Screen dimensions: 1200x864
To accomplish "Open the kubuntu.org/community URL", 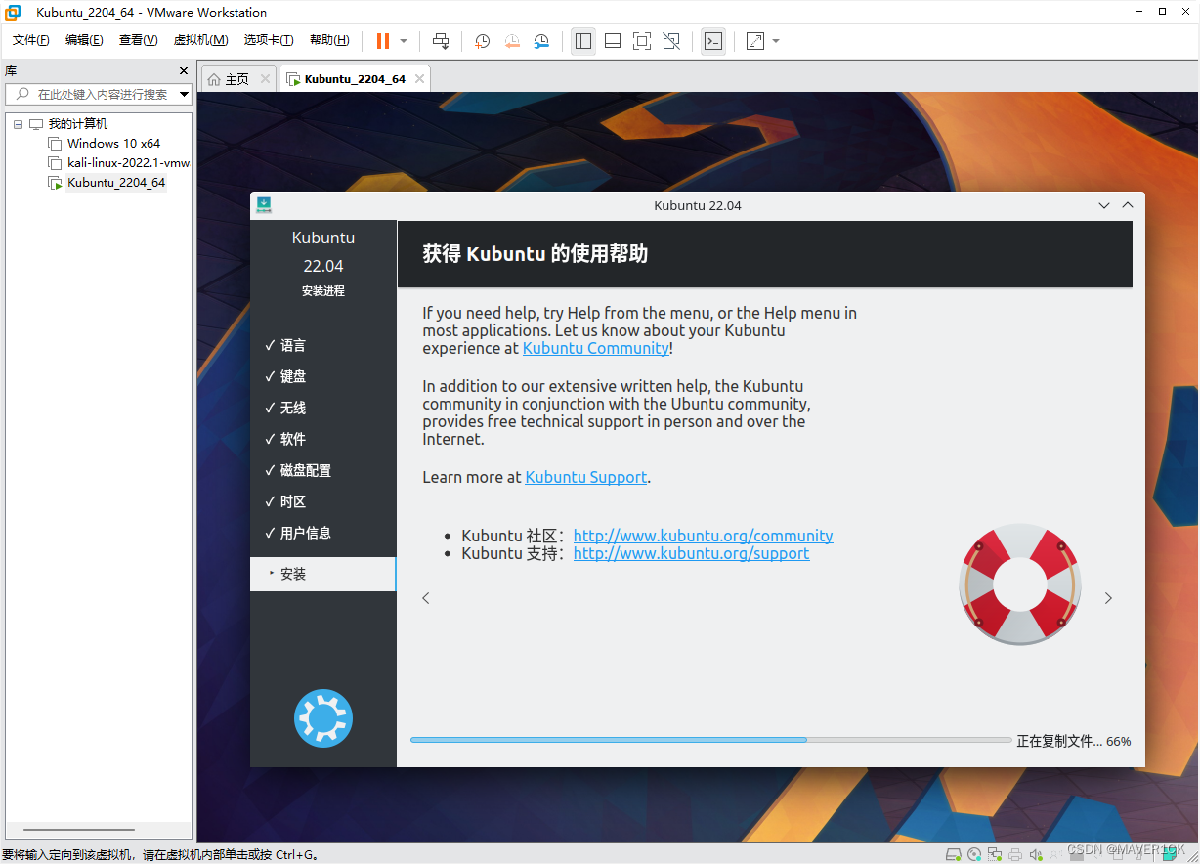I will [704, 536].
